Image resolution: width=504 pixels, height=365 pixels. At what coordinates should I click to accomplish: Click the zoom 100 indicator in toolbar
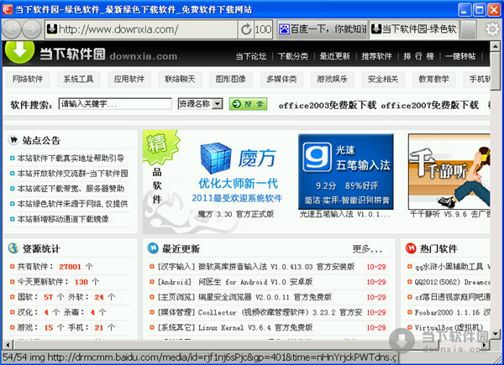coord(263,29)
